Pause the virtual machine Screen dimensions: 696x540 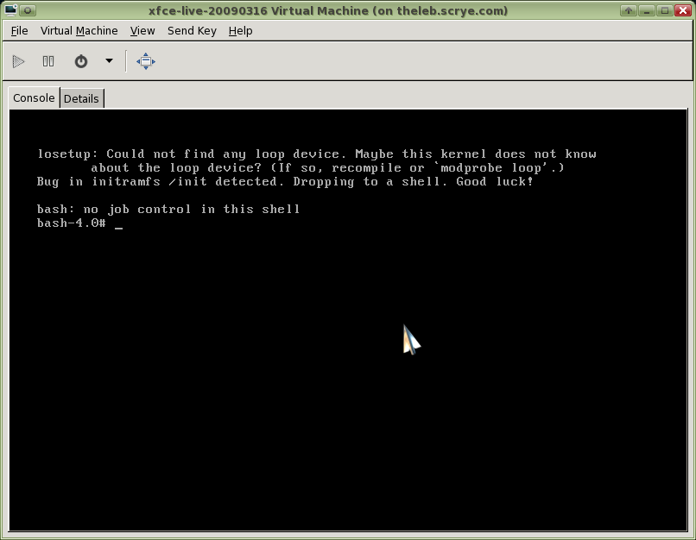click(48, 61)
